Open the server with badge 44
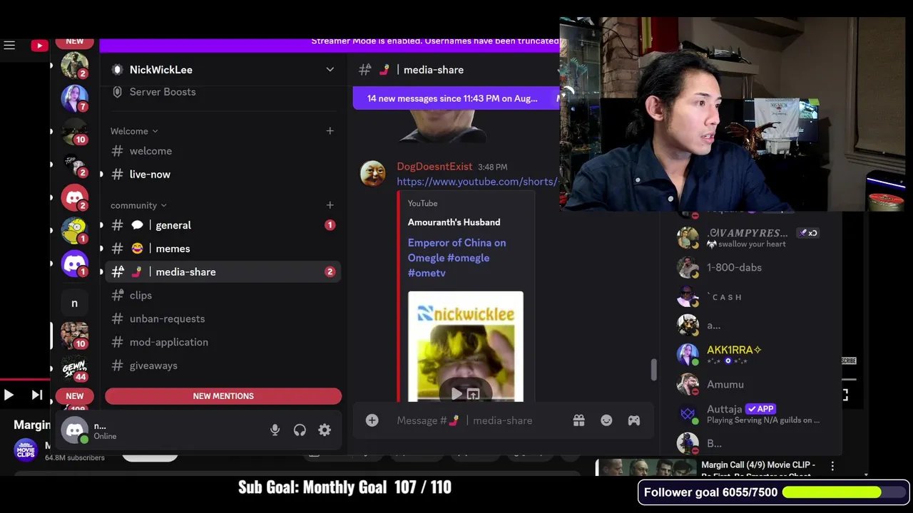The height and width of the screenshot is (513, 913). (74, 368)
